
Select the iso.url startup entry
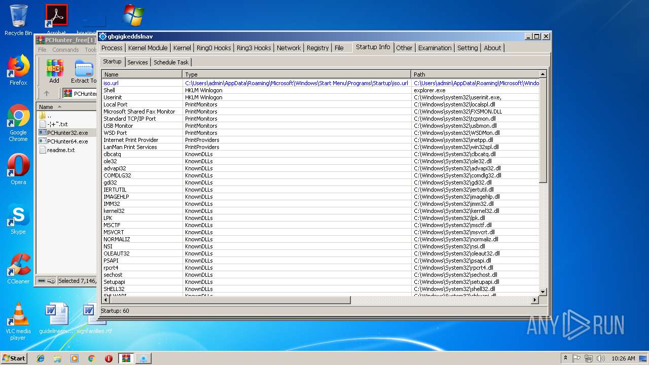pos(320,83)
